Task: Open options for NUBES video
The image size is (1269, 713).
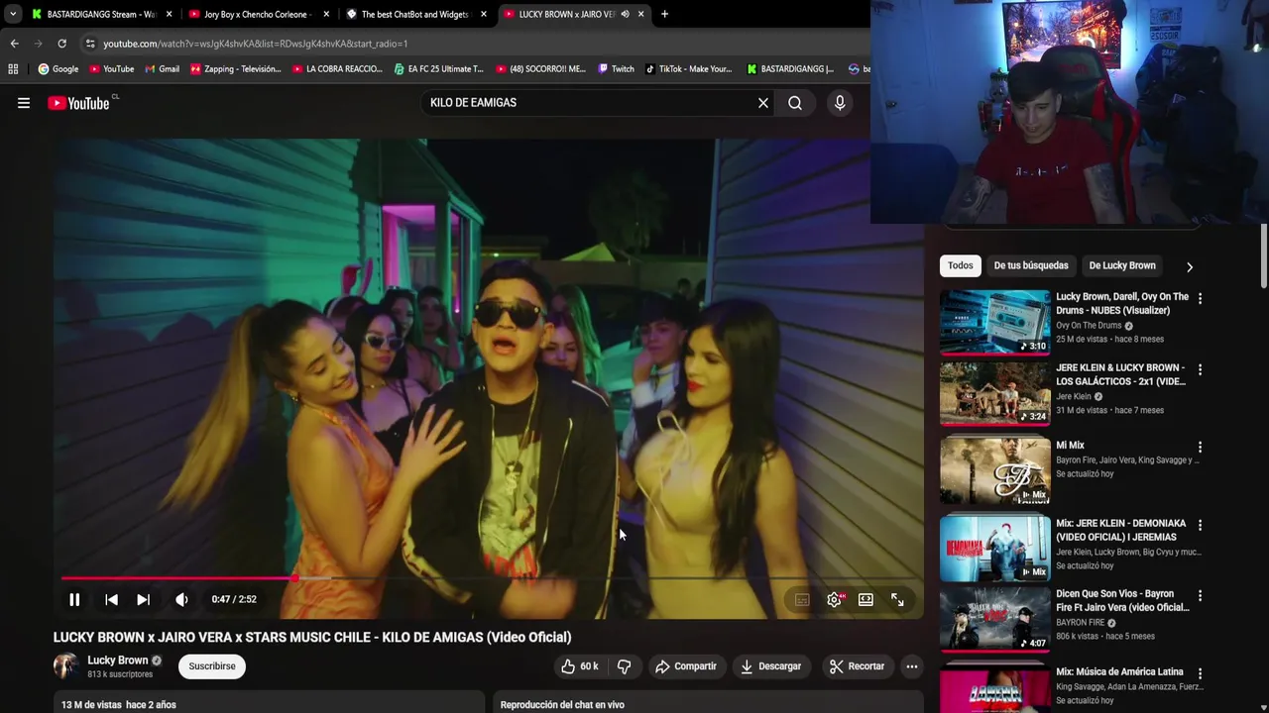Action: (x=1200, y=298)
